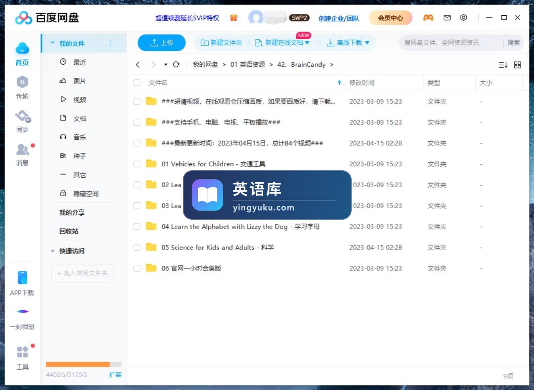Image resolution: width=534 pixels, height=390 pixels.
Task: Click 创建企业/团队 link
Action: pos(338,18)
